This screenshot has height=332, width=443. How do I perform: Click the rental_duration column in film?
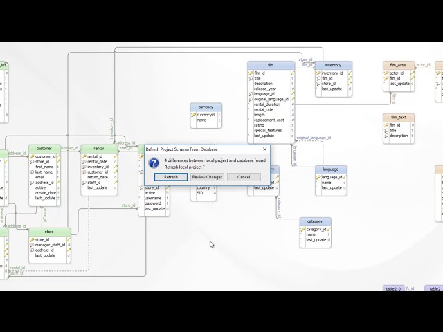(267, 104)
